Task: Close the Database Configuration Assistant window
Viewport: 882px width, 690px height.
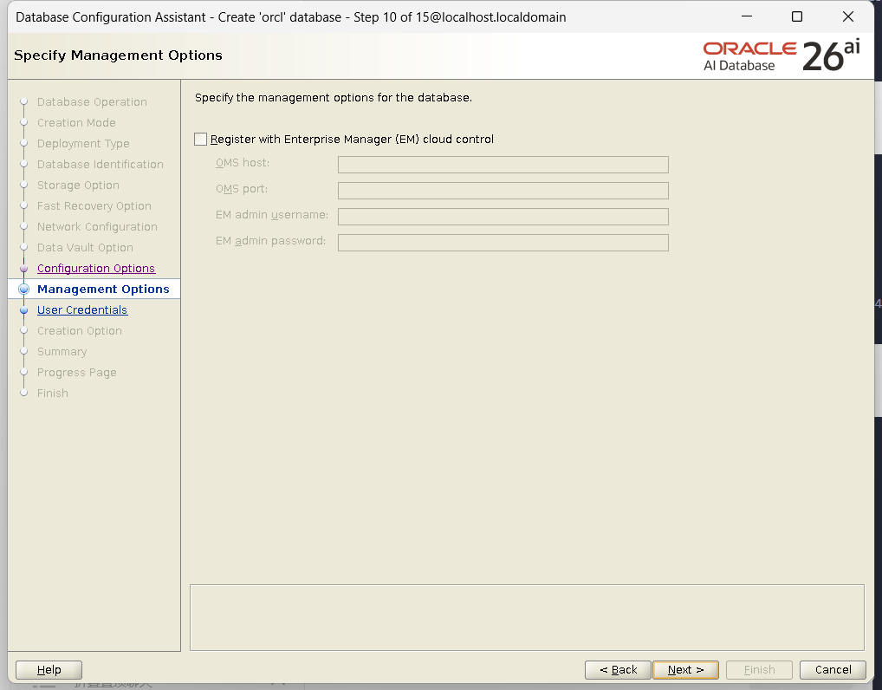Action: 848,16
